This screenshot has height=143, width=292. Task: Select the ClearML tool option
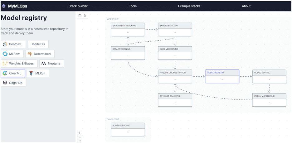coord(13,73)
